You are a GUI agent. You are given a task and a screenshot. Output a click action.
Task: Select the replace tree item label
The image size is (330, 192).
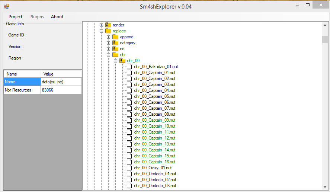(119, 31)
